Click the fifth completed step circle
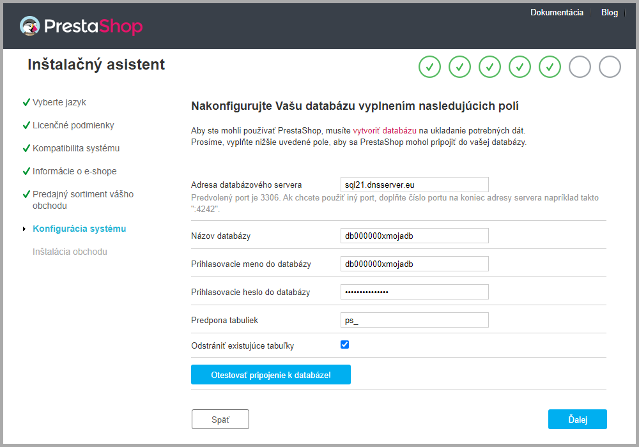639x447 pixels. pyautogui.click(x=550, y=67)
